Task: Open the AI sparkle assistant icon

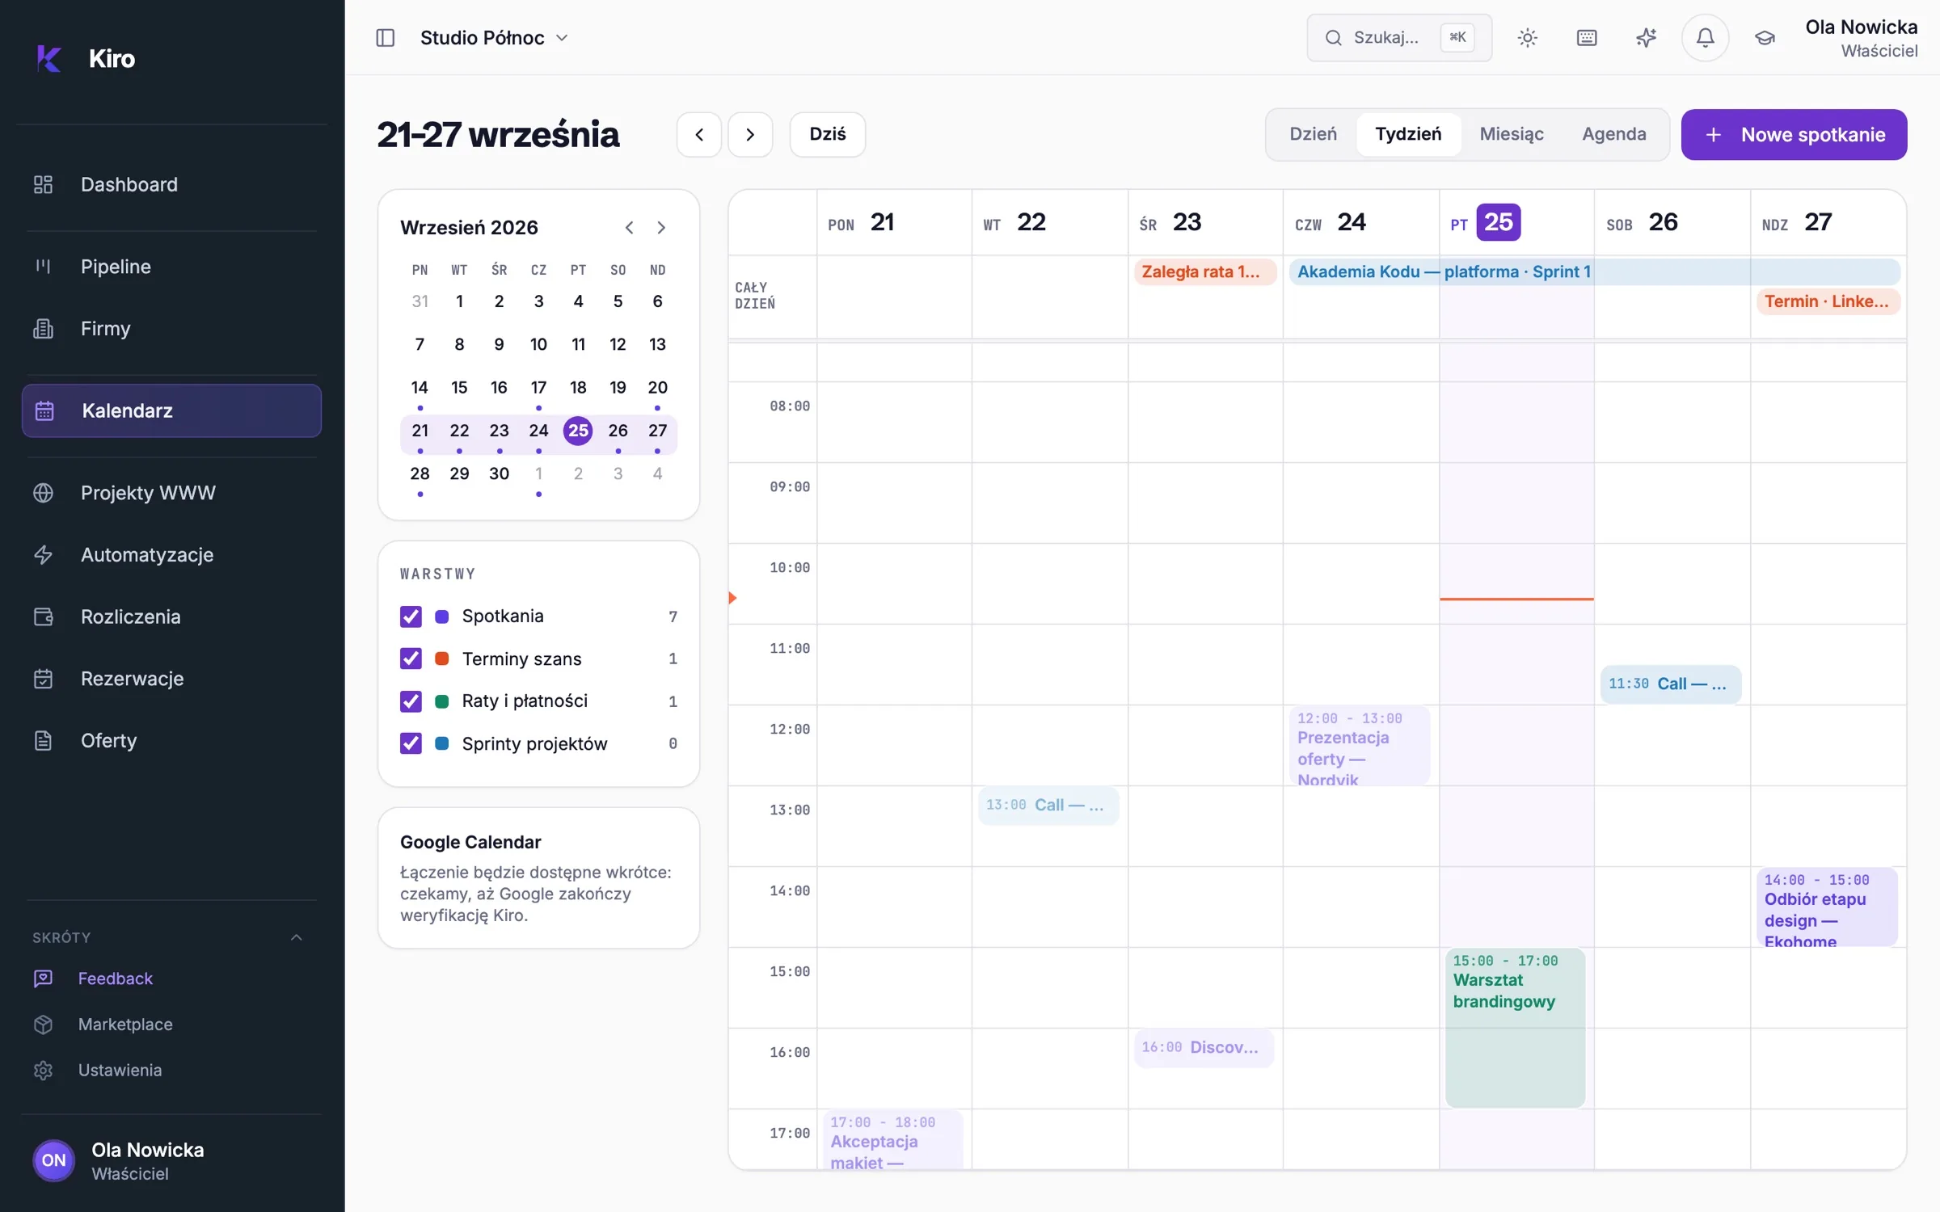Action: click(1646, 38)
